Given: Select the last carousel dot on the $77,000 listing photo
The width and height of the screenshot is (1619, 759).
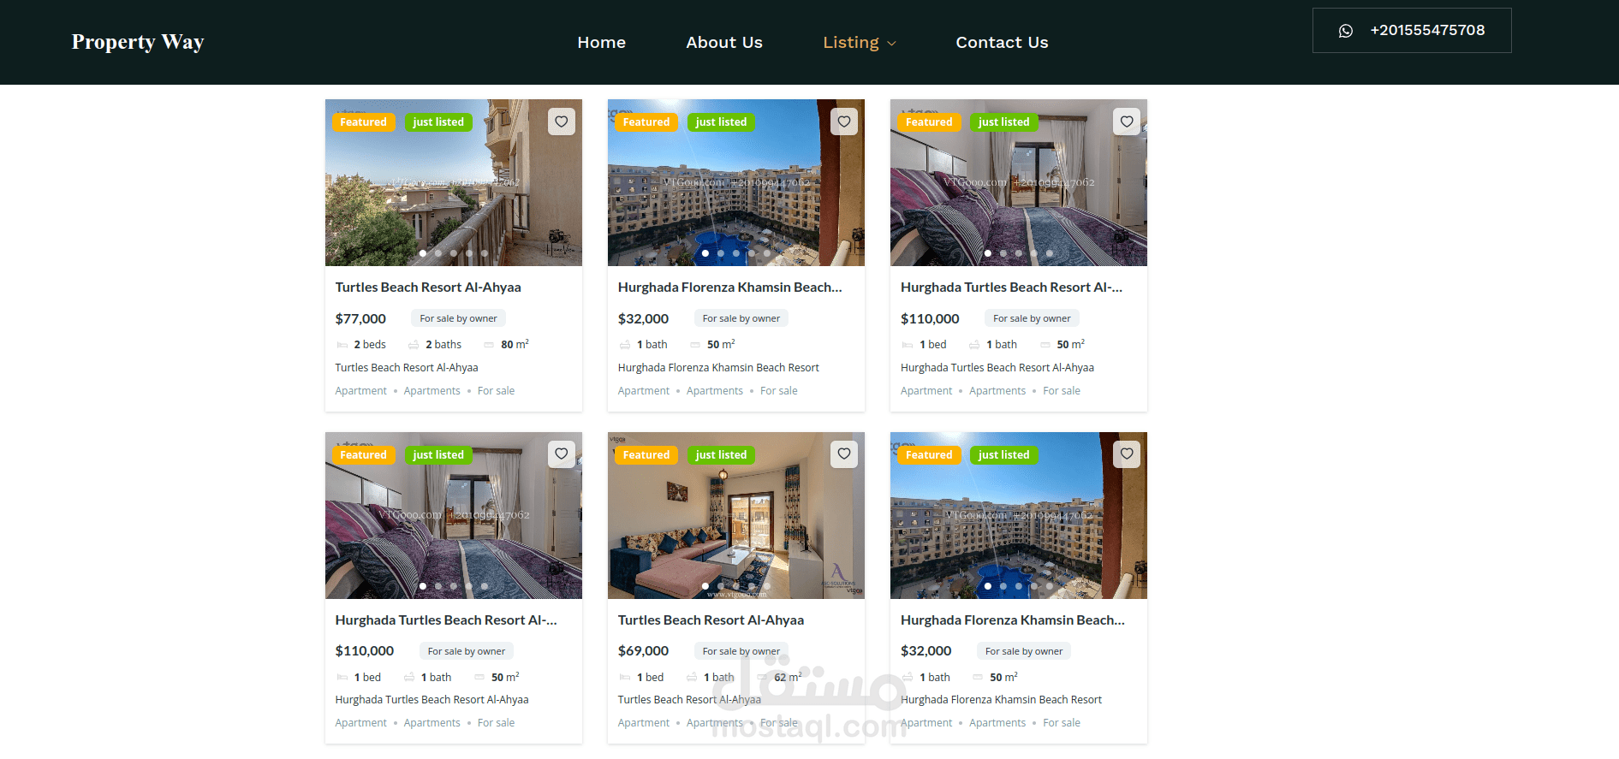Looking at the screenshot, I should (485, 253).
